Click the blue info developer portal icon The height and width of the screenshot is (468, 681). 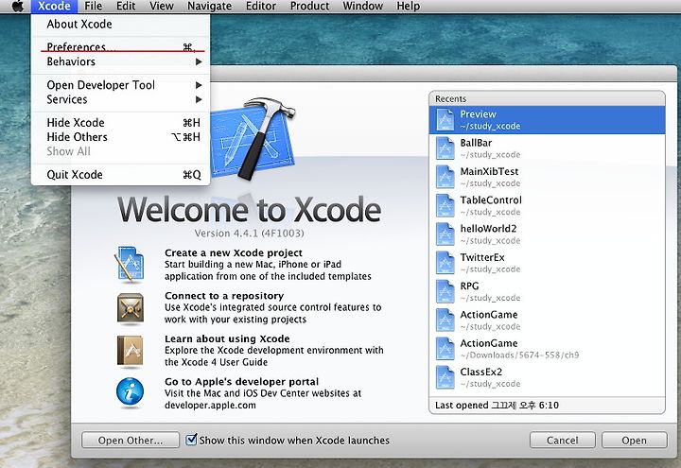(x=130, y=392)
